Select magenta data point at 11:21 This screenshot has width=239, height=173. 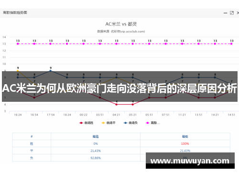tap(182, 43)
